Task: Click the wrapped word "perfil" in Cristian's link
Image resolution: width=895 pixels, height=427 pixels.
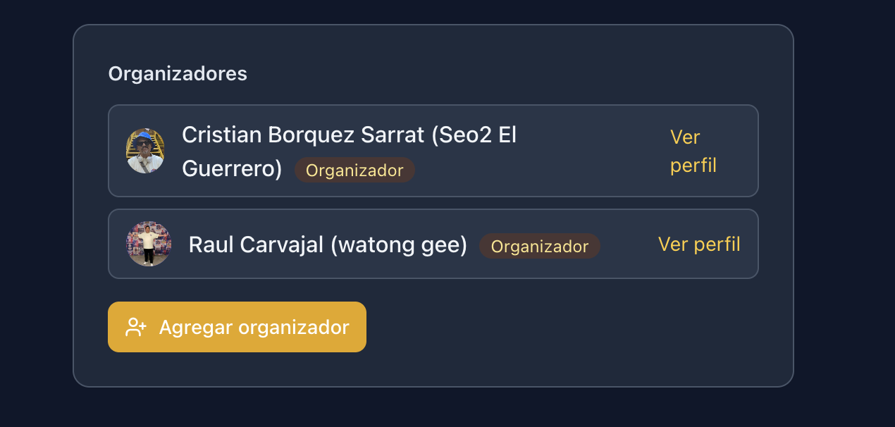Action: (693, 165)
